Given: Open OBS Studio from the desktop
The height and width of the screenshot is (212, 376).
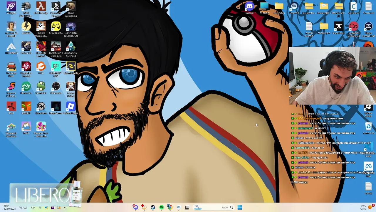Looking at the screenshot, I should pos(56,88).
